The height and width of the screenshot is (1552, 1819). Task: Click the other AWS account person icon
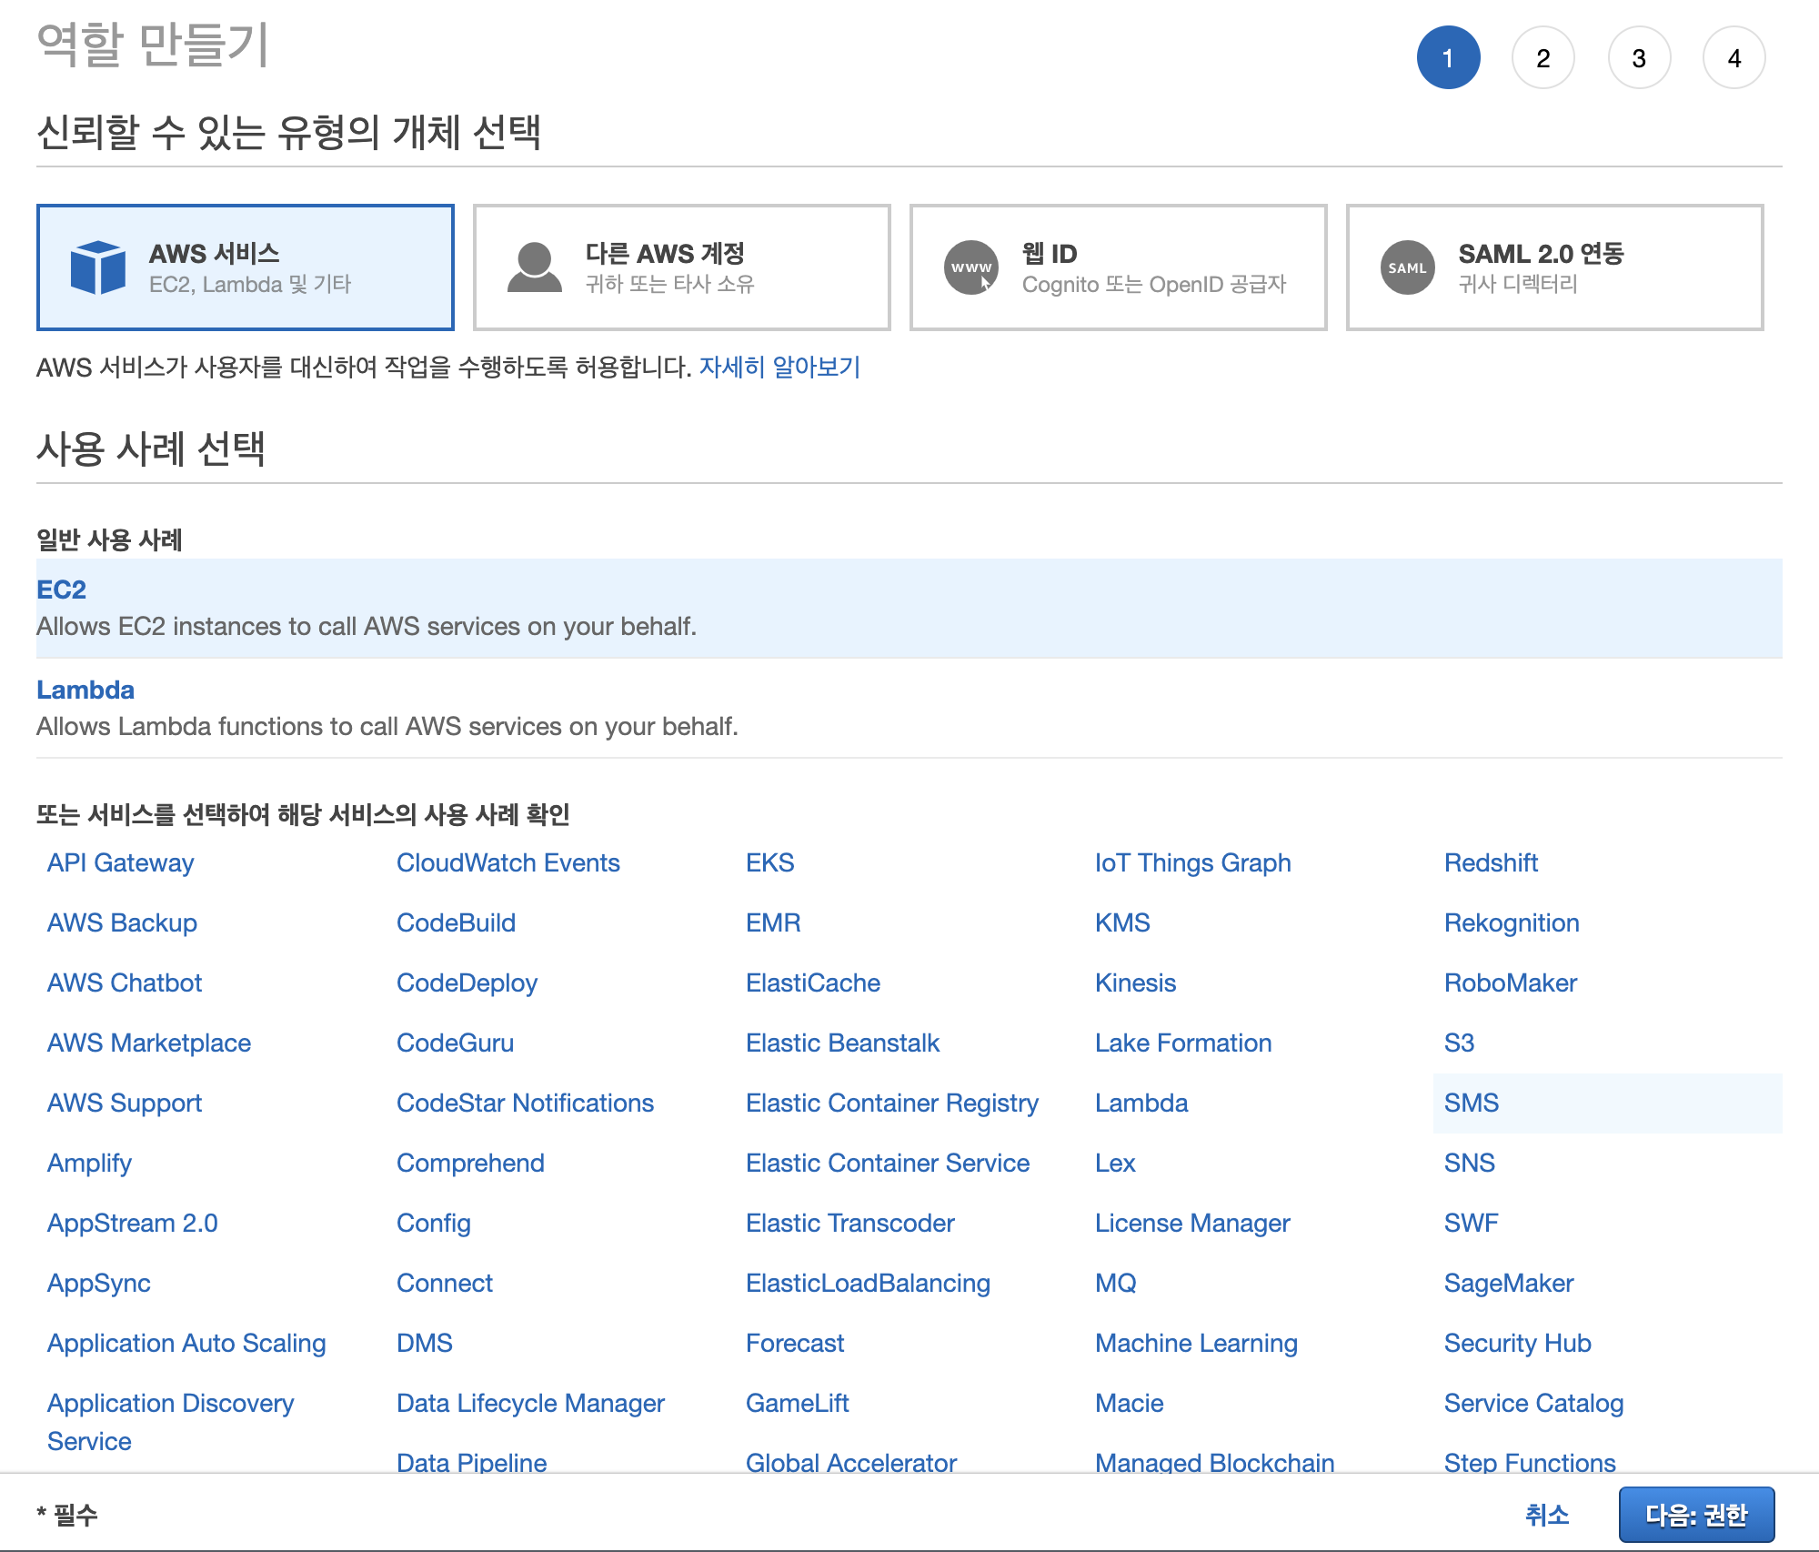[x=534, y=267]
